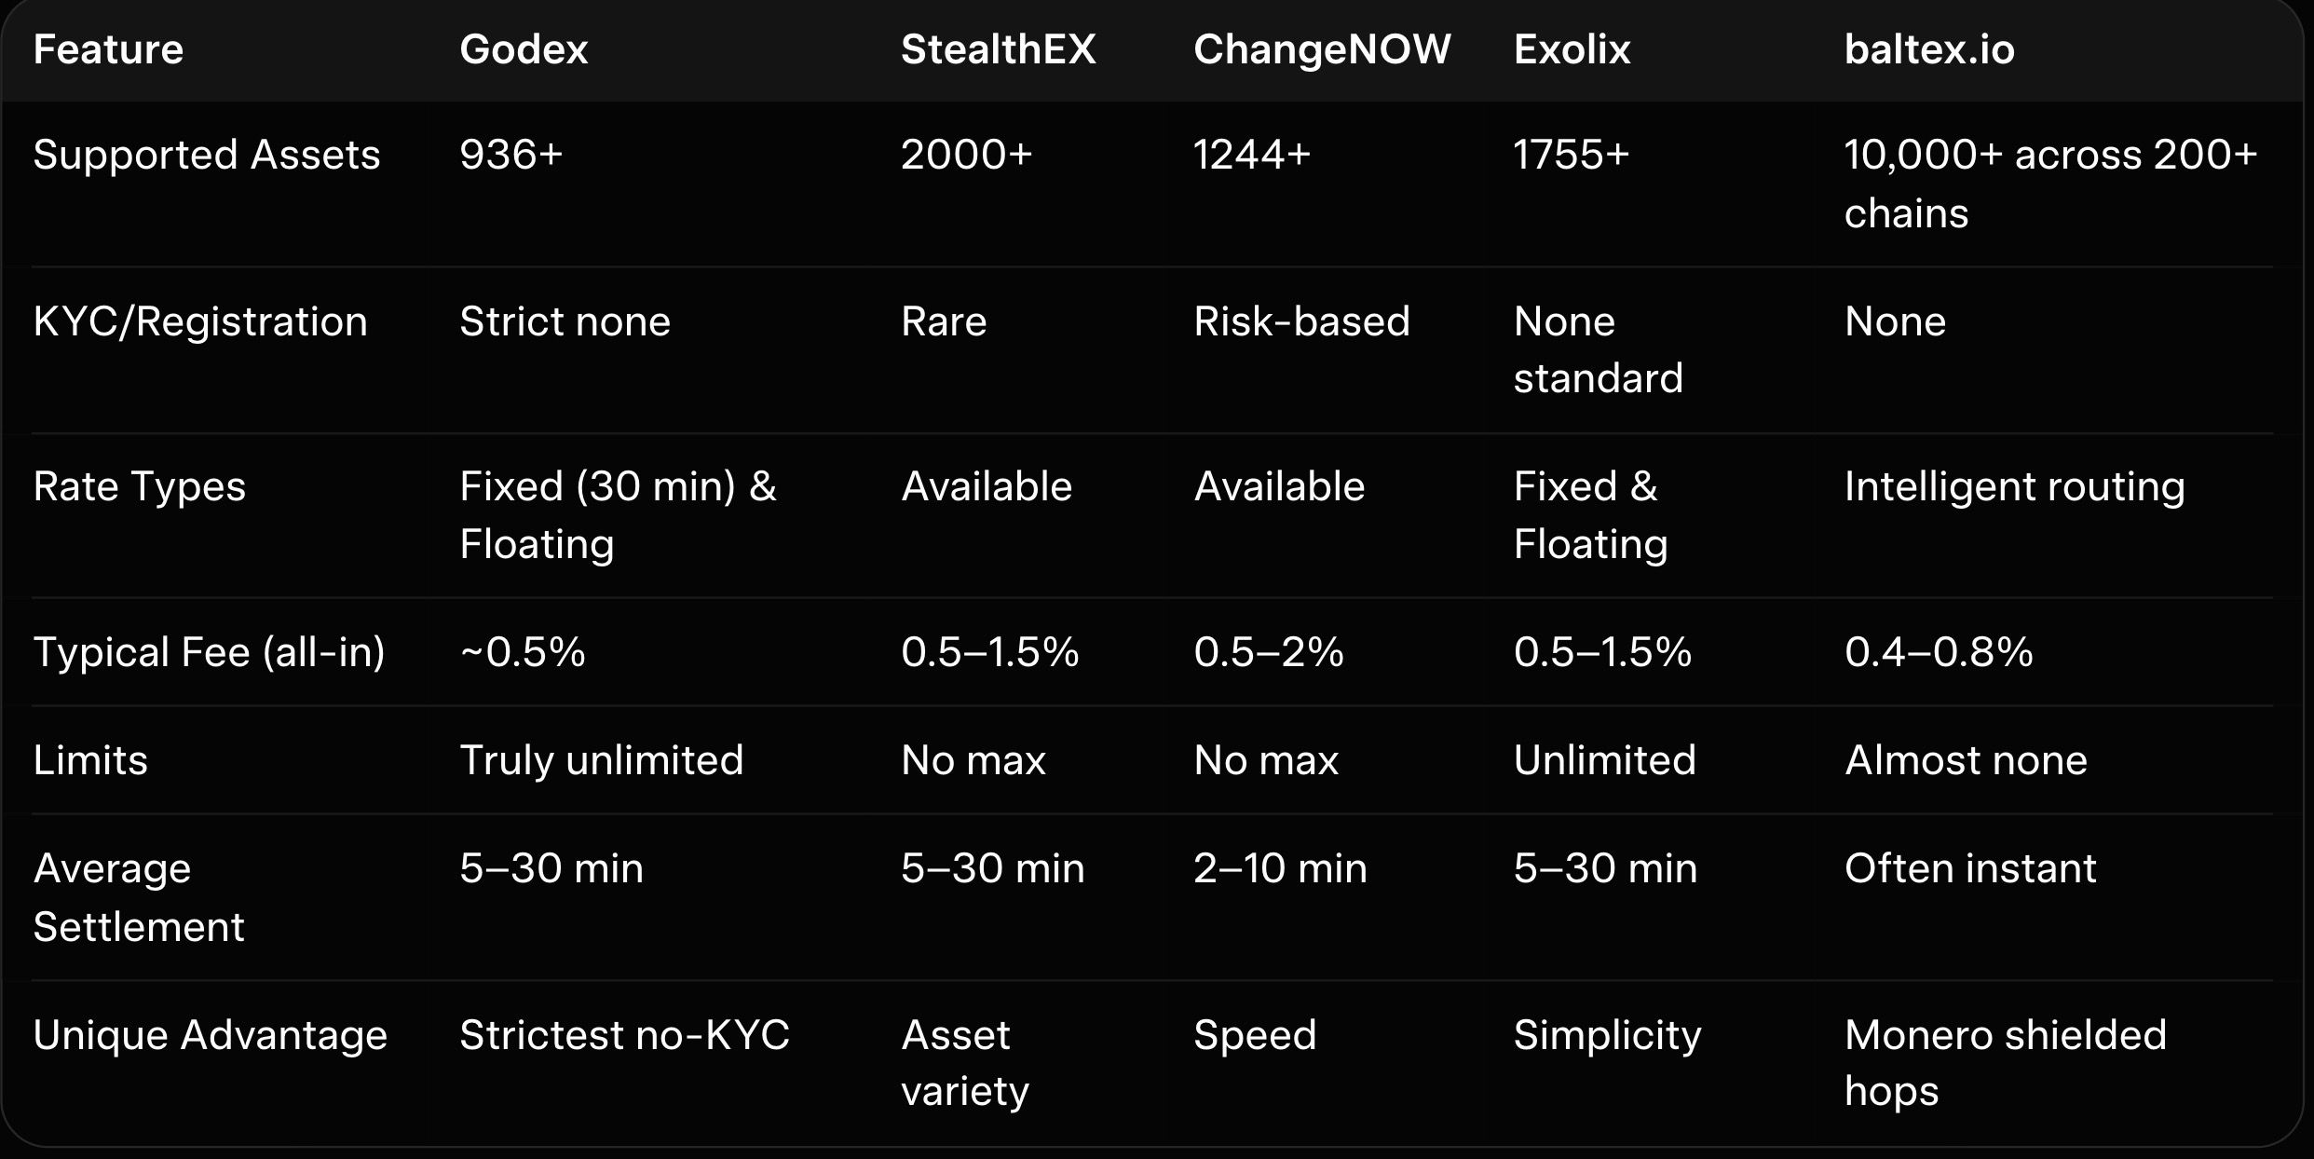The image size is (2314, 1159).
Task: Select the Unique Advantage row label
Action: 210,1035
